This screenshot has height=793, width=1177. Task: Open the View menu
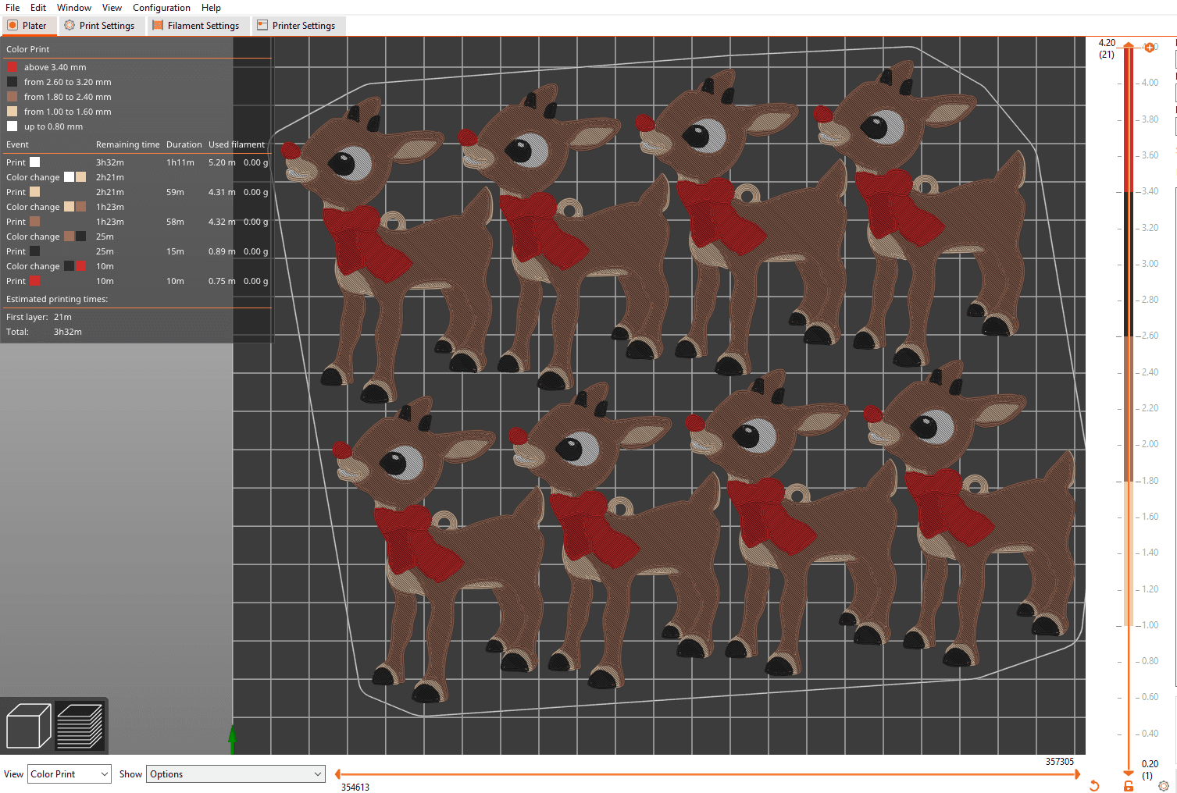(x=112, y=7)
